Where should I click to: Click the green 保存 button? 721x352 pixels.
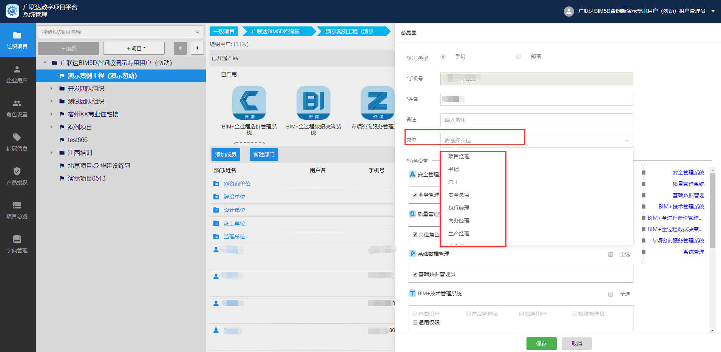pyautogui.click(x=542, y=344)
